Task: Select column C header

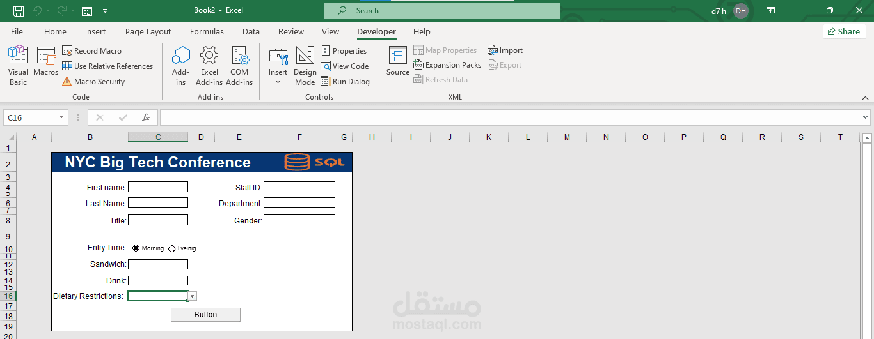Action: [x=158, y=137]
